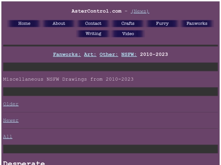Open the Fanworks nav button
The height and width of the screenshot is (165, 221).
tap(197, 24)
